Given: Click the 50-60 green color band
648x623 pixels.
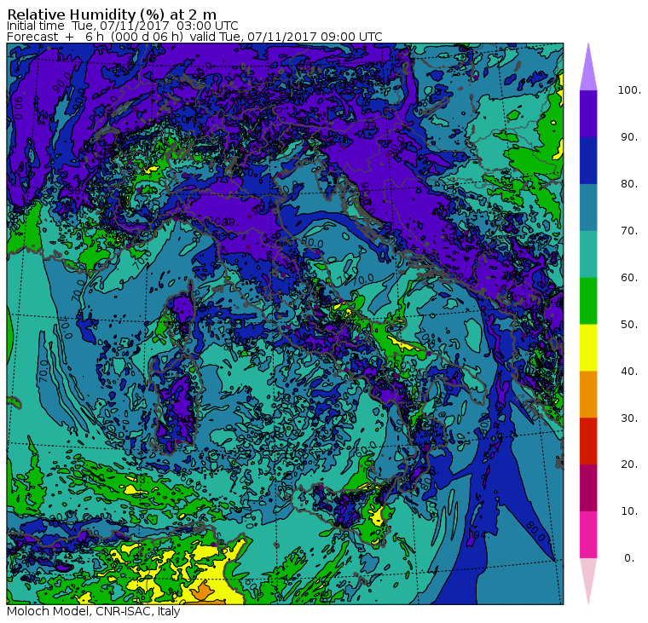Looking at the screenshot, I should coord(588,301).
